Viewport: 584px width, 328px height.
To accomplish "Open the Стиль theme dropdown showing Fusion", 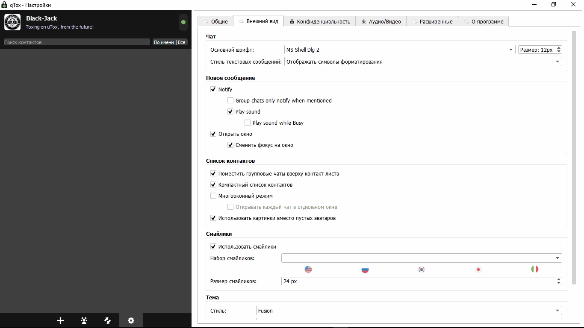I will pos(409,311).
